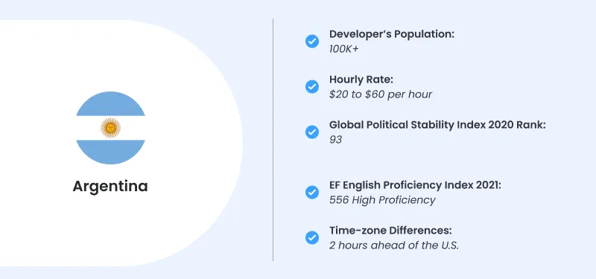Click the 100K+ value text
This screenshot has width=596, height=279.
343,49
